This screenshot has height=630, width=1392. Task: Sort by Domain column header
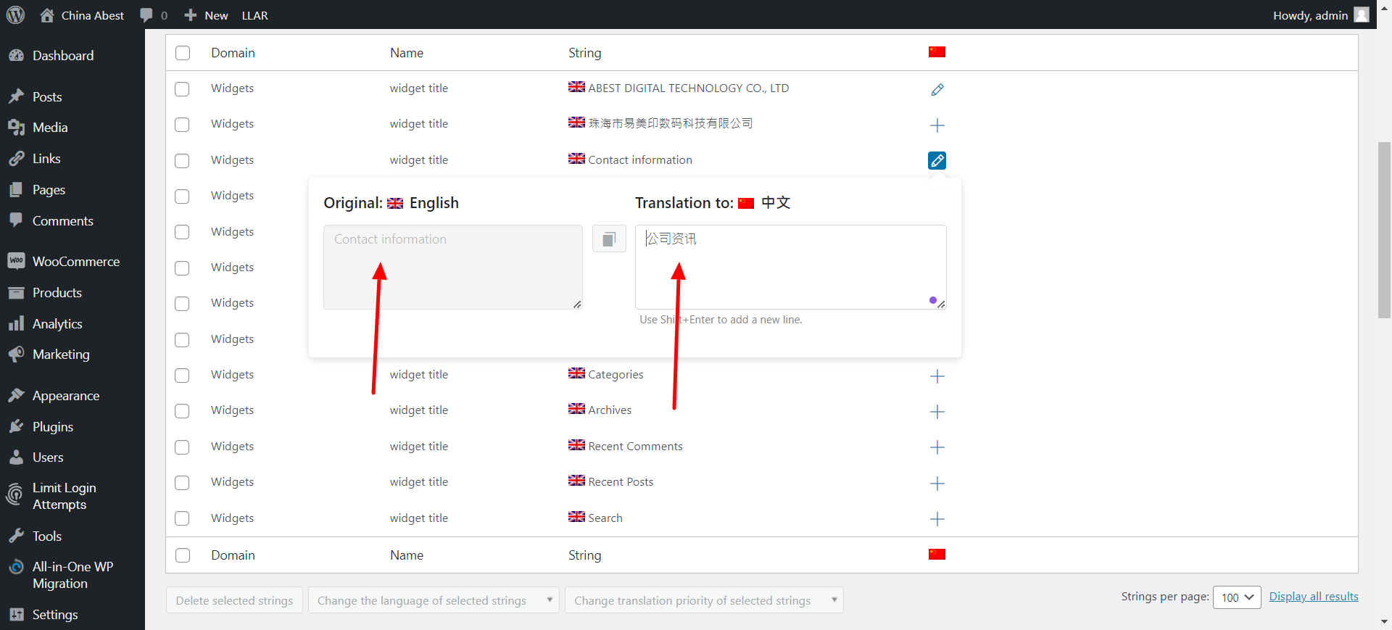(233, 53)
